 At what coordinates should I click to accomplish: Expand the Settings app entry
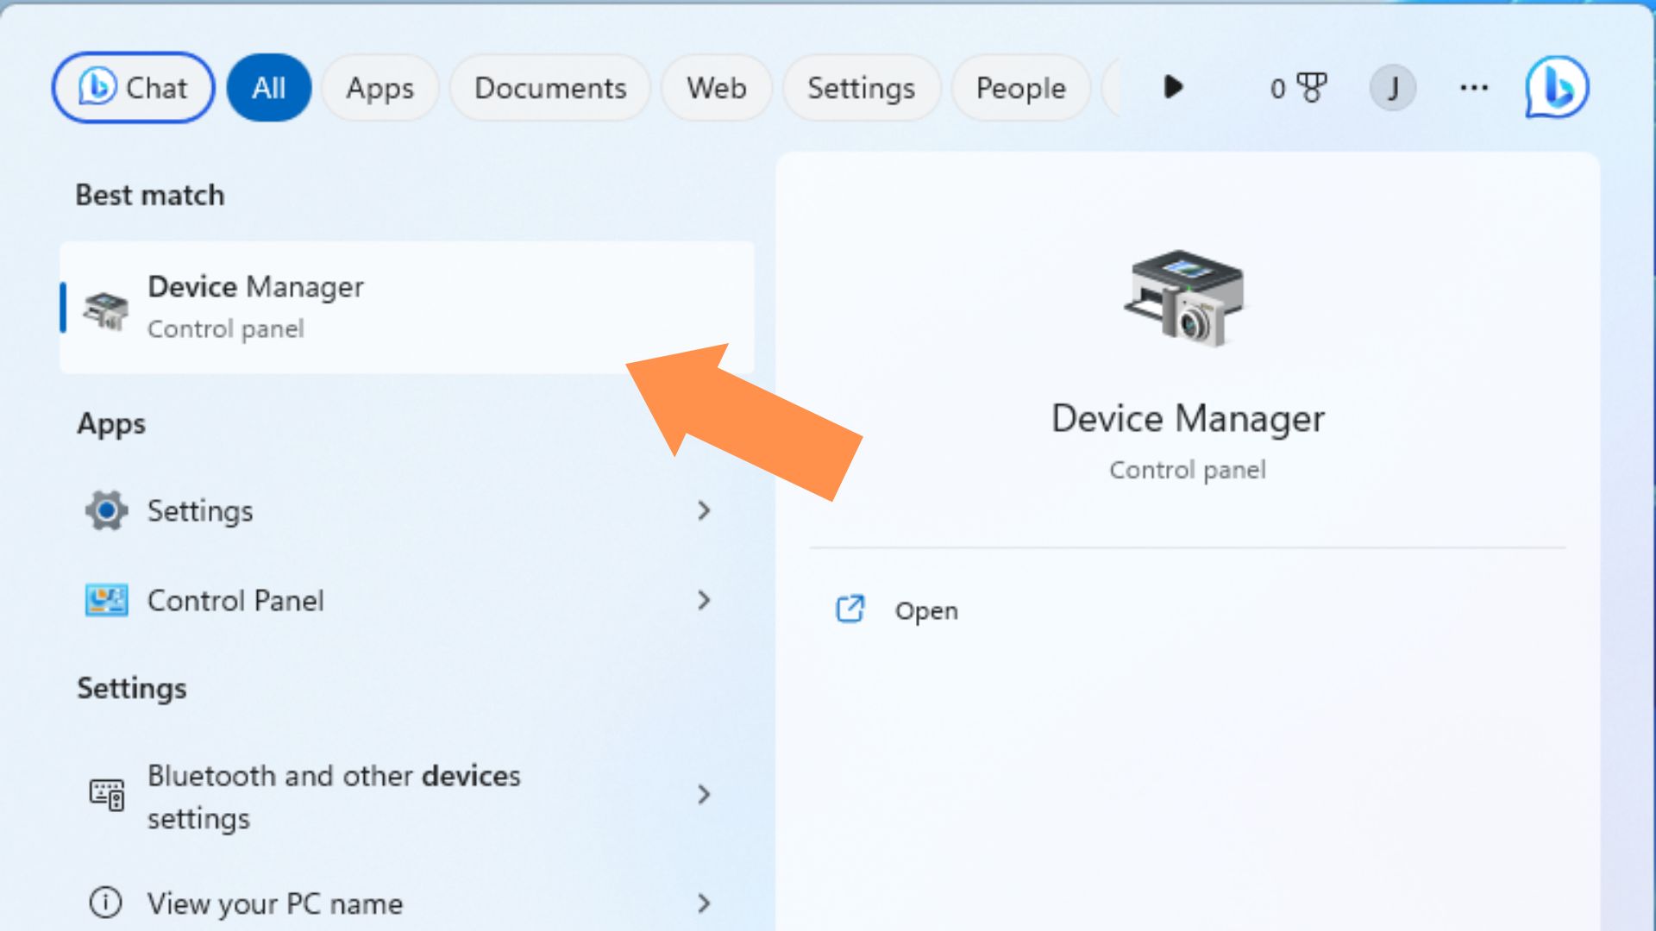point(704,509)
